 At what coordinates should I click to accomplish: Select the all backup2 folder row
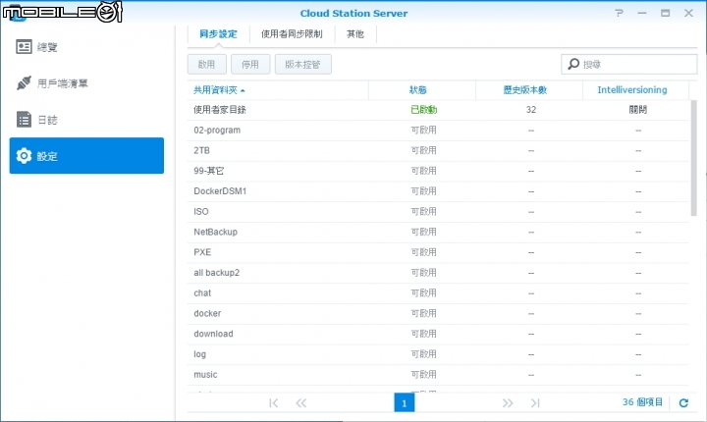coord(438,273)
